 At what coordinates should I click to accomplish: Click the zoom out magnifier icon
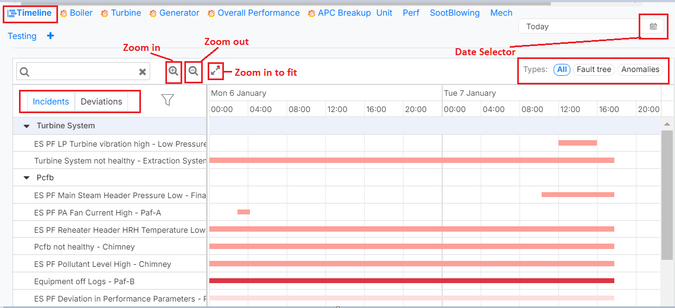[193, 71]
